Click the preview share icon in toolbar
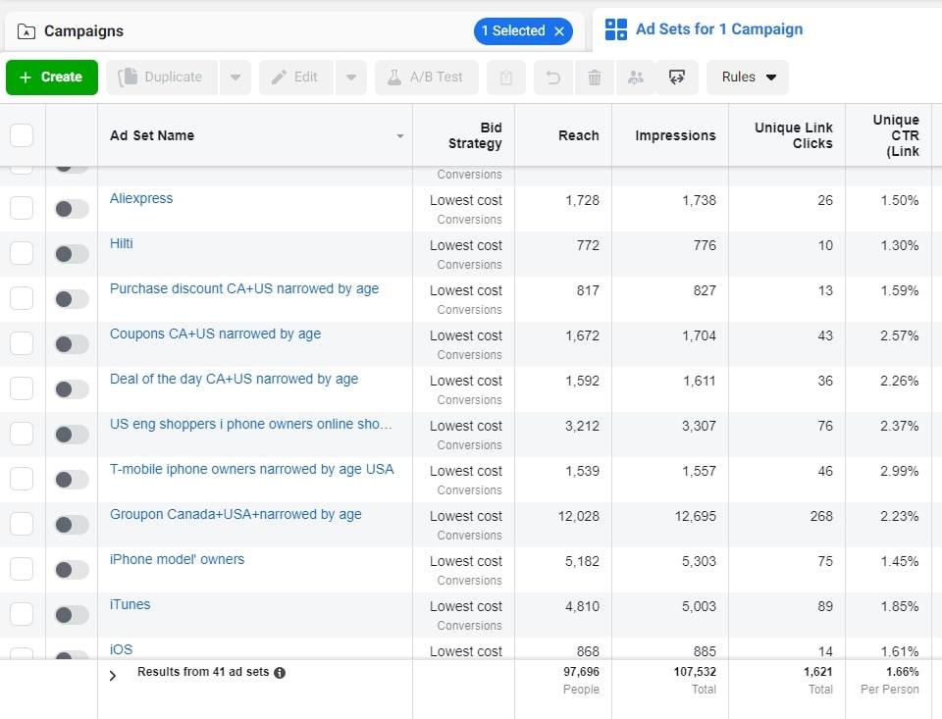The image size is (942, 719). [677, 77]
